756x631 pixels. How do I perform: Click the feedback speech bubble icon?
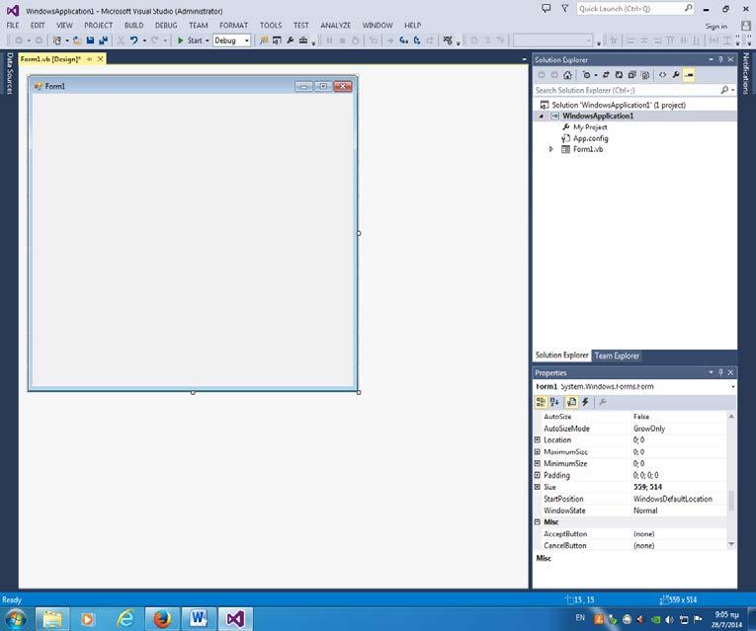[546, 8]
